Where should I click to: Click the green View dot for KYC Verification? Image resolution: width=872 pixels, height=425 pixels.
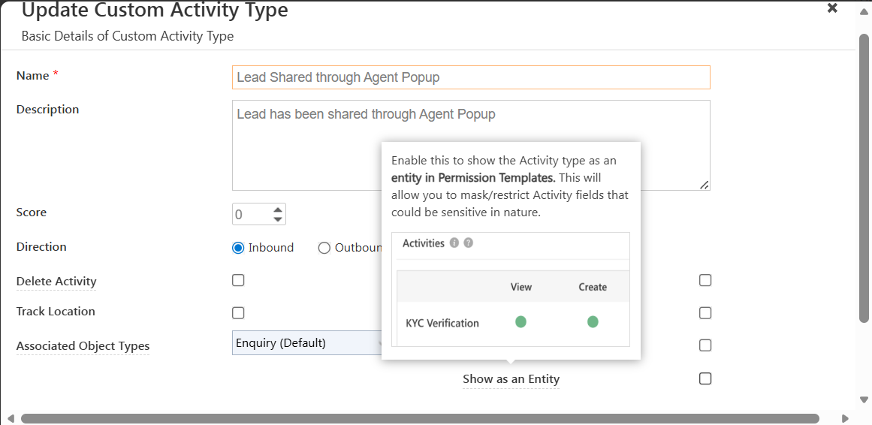(520, 322)
